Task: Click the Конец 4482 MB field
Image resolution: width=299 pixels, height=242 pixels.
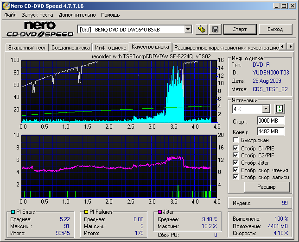Action: [270, 131]
